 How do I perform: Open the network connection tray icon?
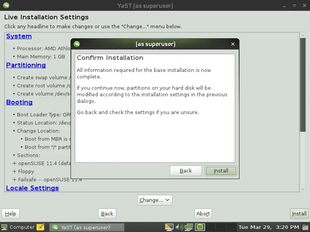click(x=189, y=227)
